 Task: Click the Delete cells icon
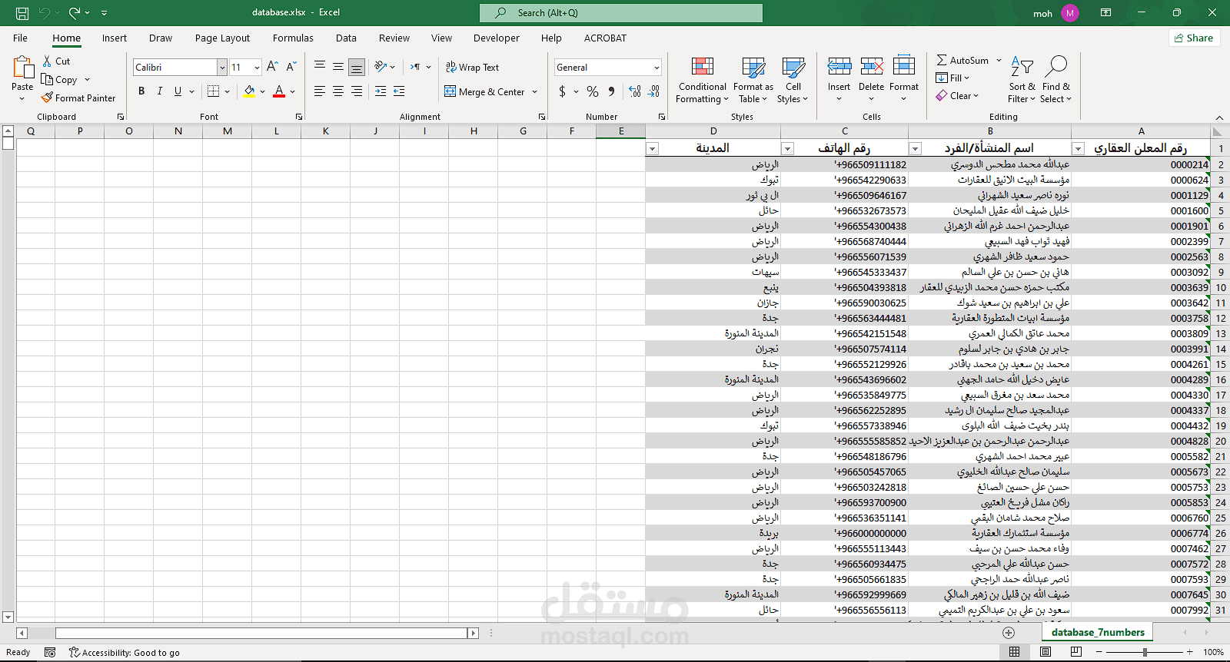point(872,67)
